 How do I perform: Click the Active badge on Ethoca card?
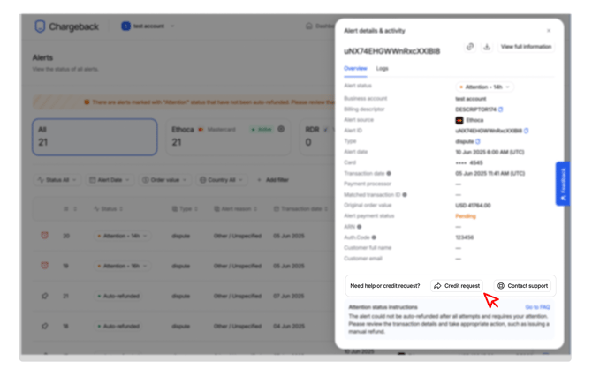[262, 130]
